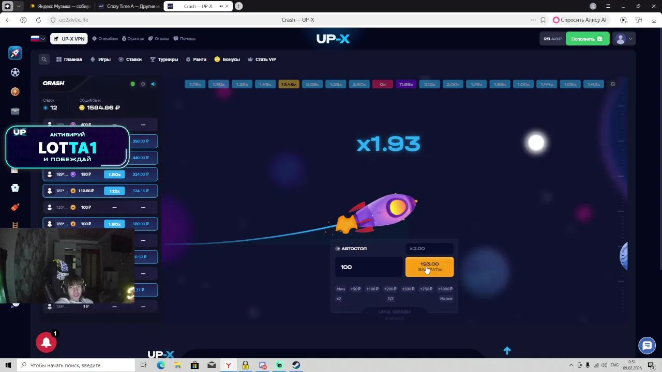Mute the Crash game sound
This screenshot has width=662, height=372.
click(x=153, y=84)
